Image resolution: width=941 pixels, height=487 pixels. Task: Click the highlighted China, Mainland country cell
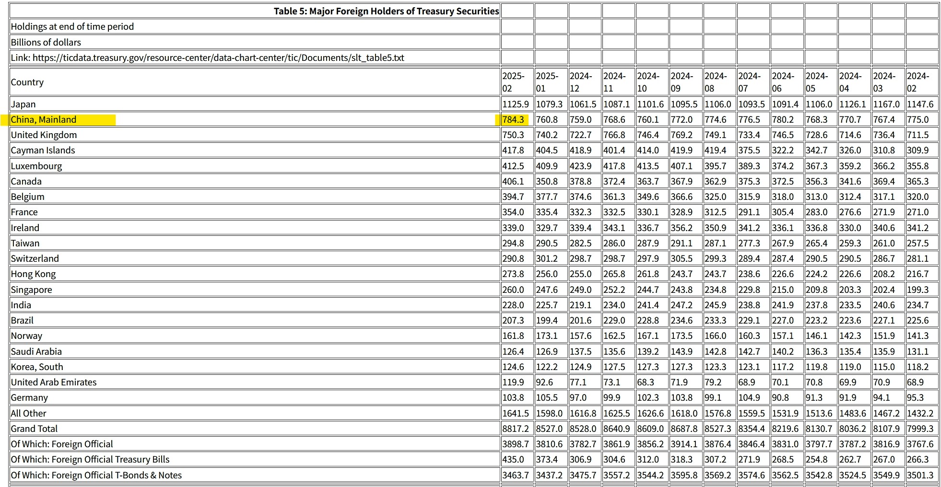click(x=44, y=119)
